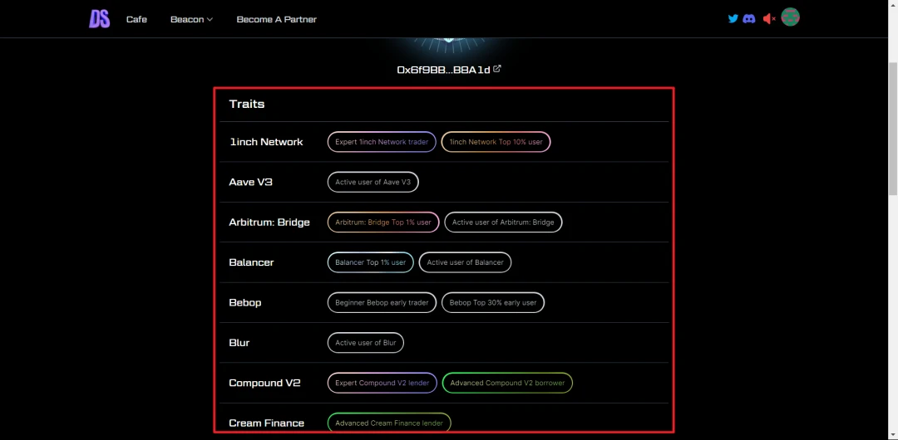
Task: Toggle the muted sound speaker icon
Action: pyautogui.click(x=769, y=19)
